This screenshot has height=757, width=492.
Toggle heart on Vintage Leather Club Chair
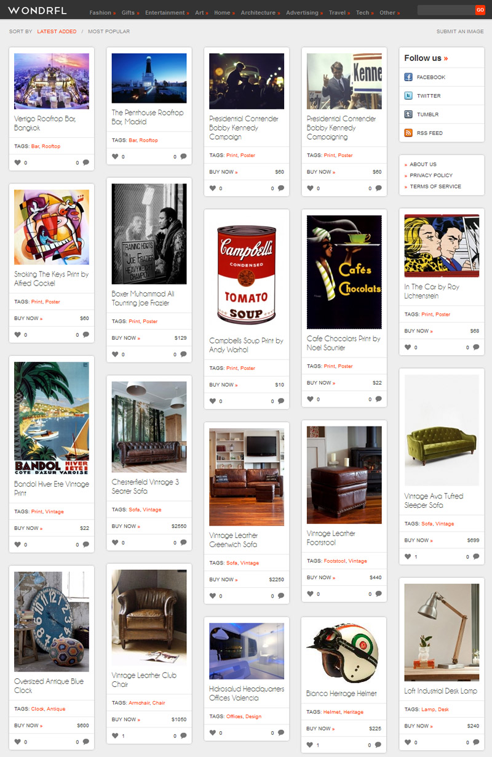(x=115, y=735)
